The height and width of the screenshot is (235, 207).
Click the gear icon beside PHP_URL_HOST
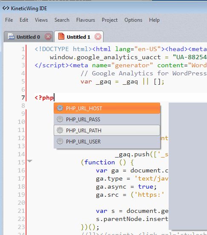tap(60, 108)
